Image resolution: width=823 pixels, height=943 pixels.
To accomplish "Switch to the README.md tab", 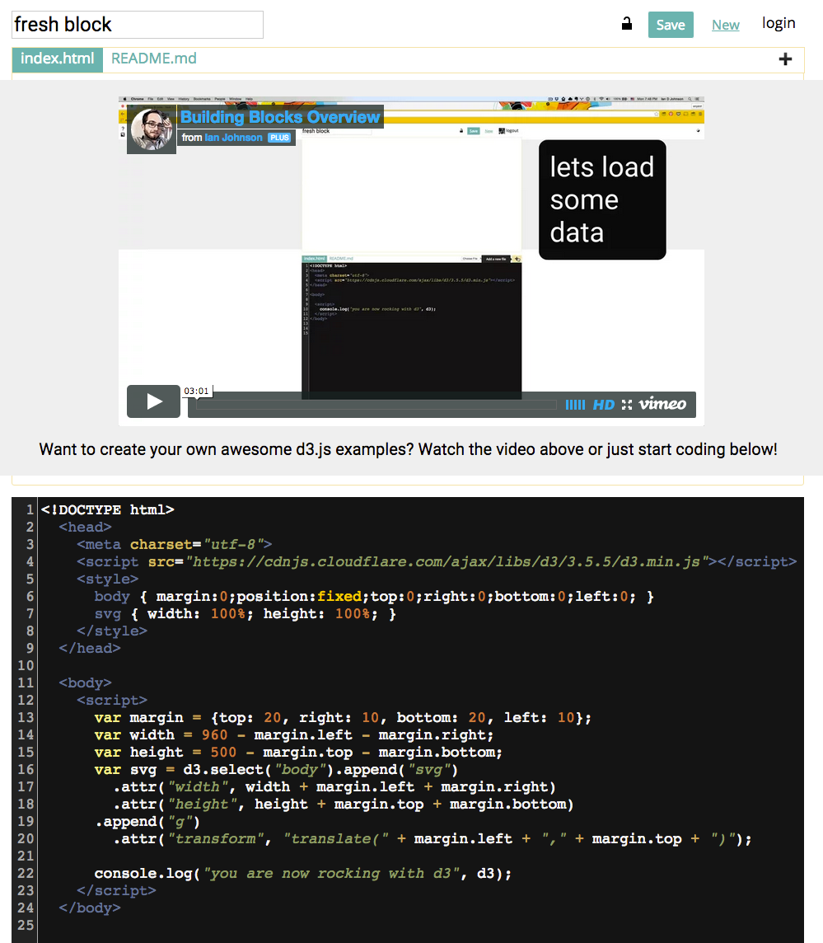I will coord(154,59).
